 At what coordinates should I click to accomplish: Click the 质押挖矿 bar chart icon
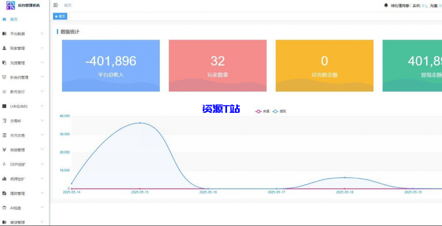(4, 178)
